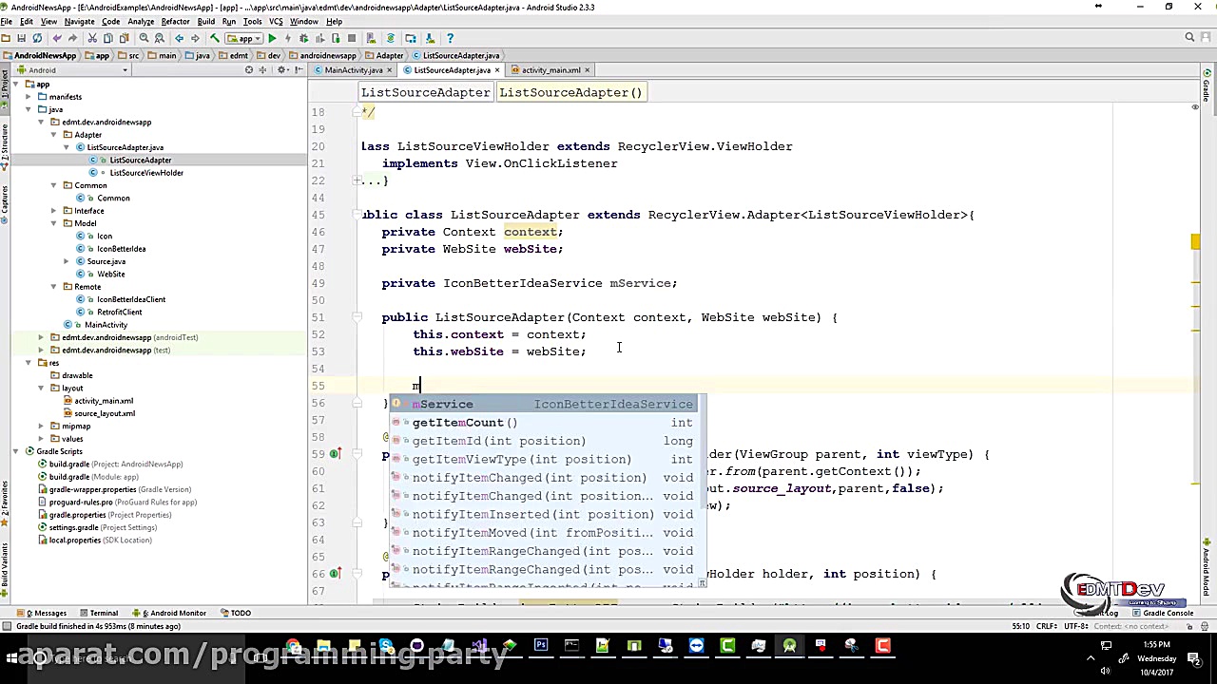Expand Source.java tree node
Viewport: 1217px width, 684px height.
tap(67, 261)
